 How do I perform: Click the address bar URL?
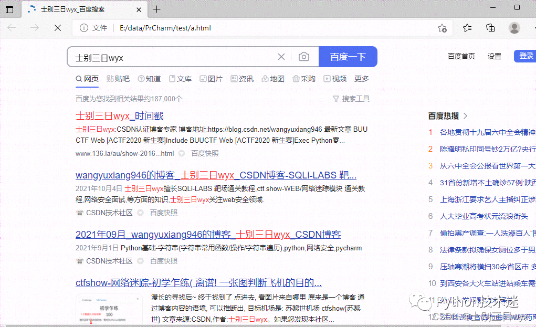coord(165,28)
